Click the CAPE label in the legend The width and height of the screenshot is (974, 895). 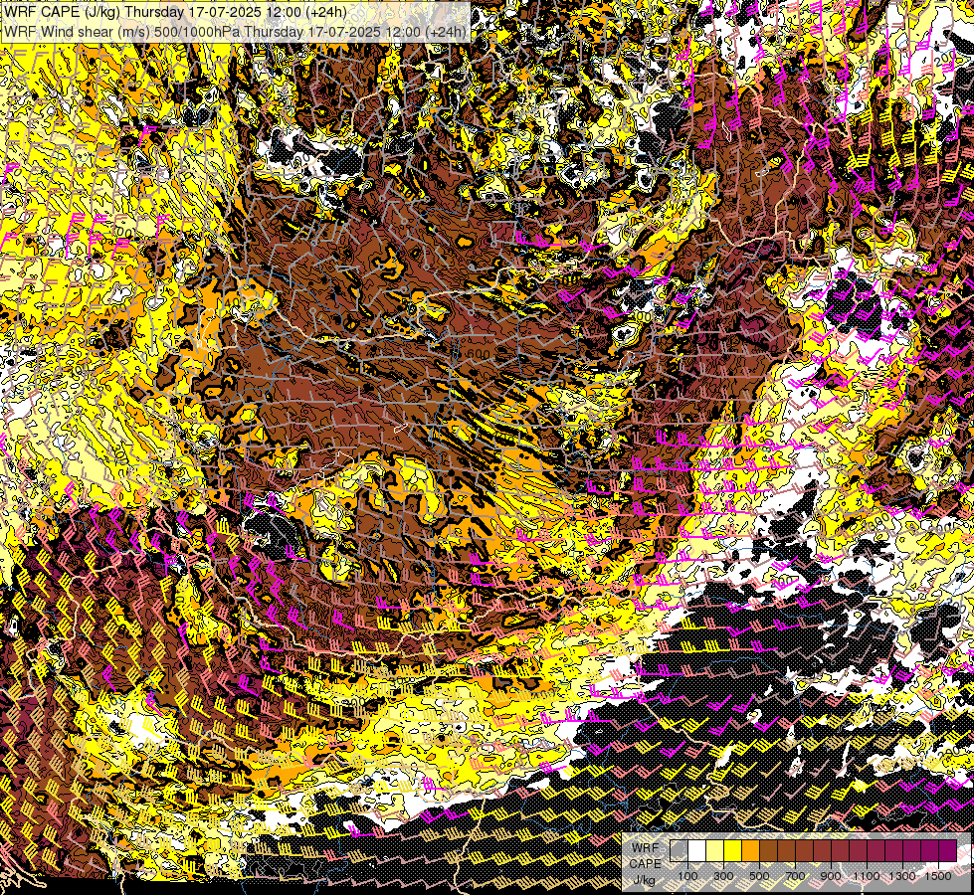click(x=646, y=864)
